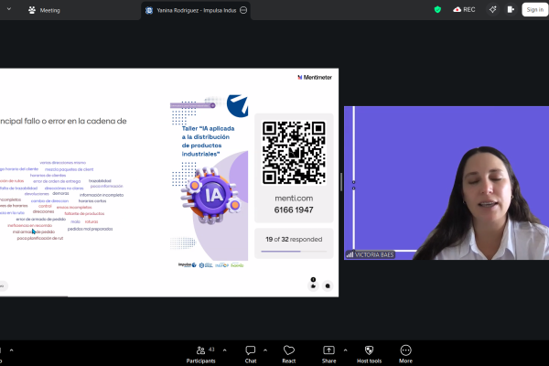Screen dimensions: 549x366
Task: Open options next to Yanina Rodriguez tab
Action: (242, 10)
